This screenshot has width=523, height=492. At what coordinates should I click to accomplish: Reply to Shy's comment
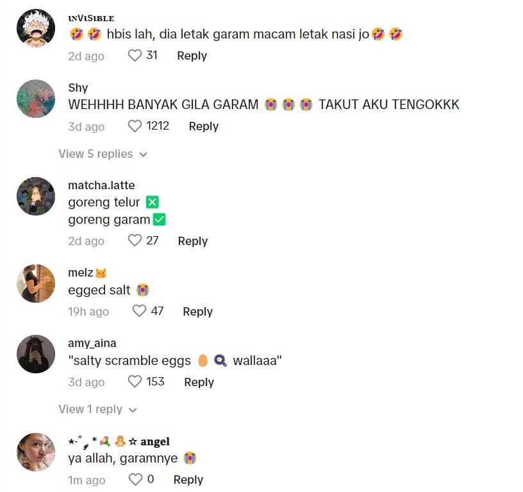[203, 126]
